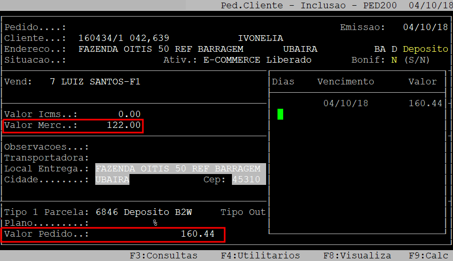
Task: Click the yellow Deposito label
Action: click(x=425, y=49)
